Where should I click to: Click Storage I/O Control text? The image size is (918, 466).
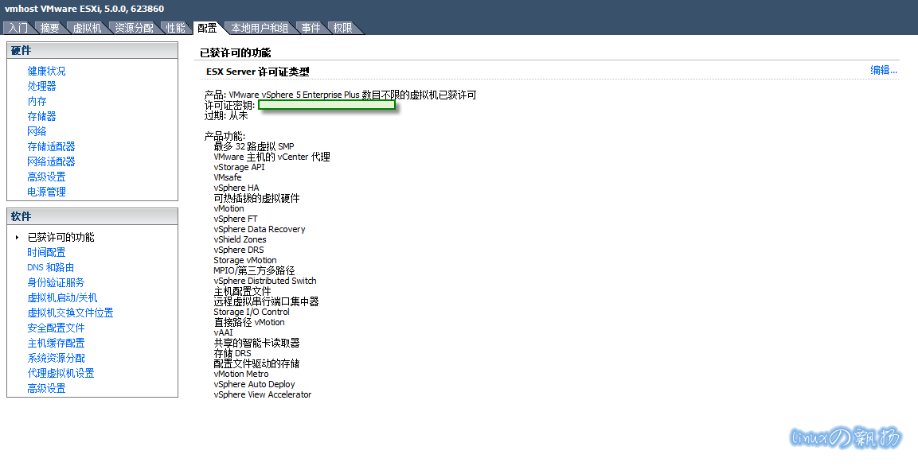click(252, 312)
